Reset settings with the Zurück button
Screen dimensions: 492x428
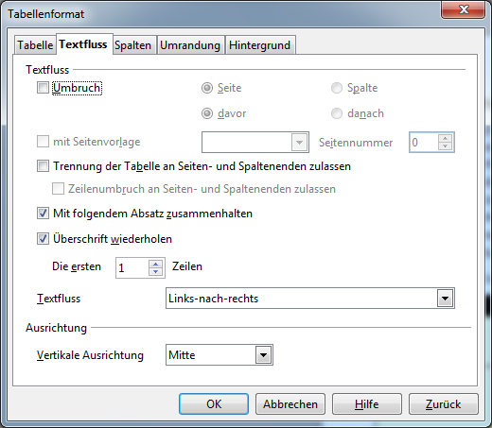click(x=444, y=404)
